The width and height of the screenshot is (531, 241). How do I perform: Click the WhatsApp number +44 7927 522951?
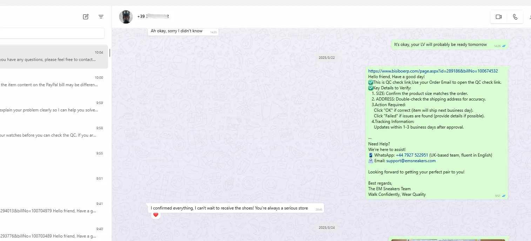click(x=412, y=155)
